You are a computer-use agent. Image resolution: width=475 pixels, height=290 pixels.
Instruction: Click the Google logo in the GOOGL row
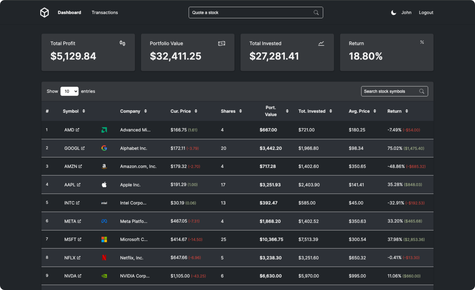[104, 148]
